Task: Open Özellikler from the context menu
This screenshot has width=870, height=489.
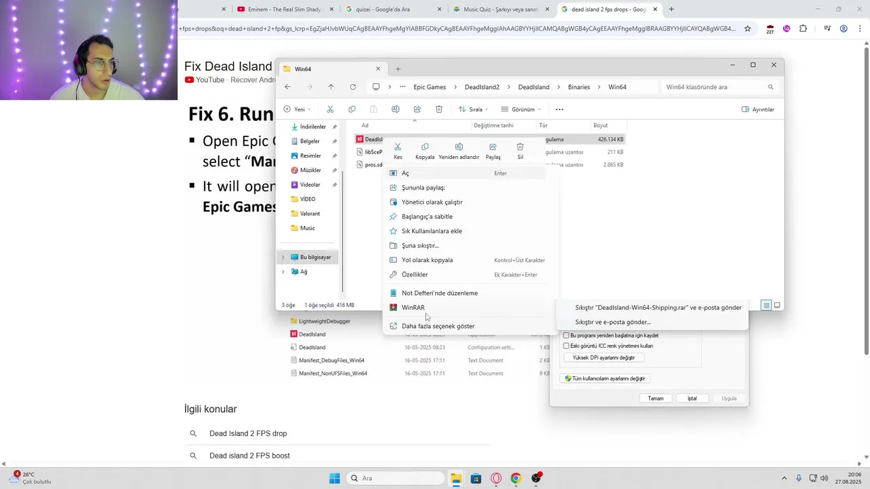Action: (x=466, y=274)
